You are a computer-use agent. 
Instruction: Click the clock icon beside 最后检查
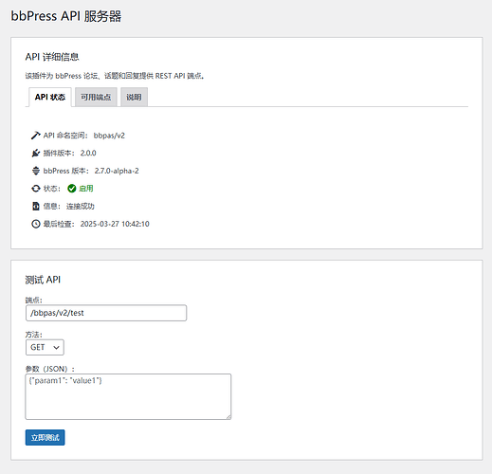point(36,224)
